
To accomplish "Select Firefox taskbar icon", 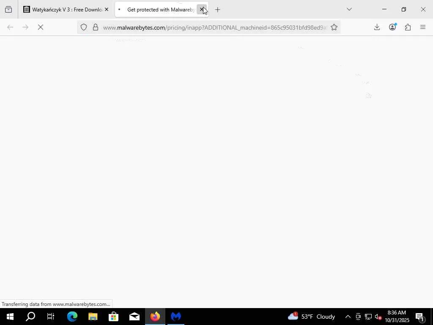I will (155, 317).
